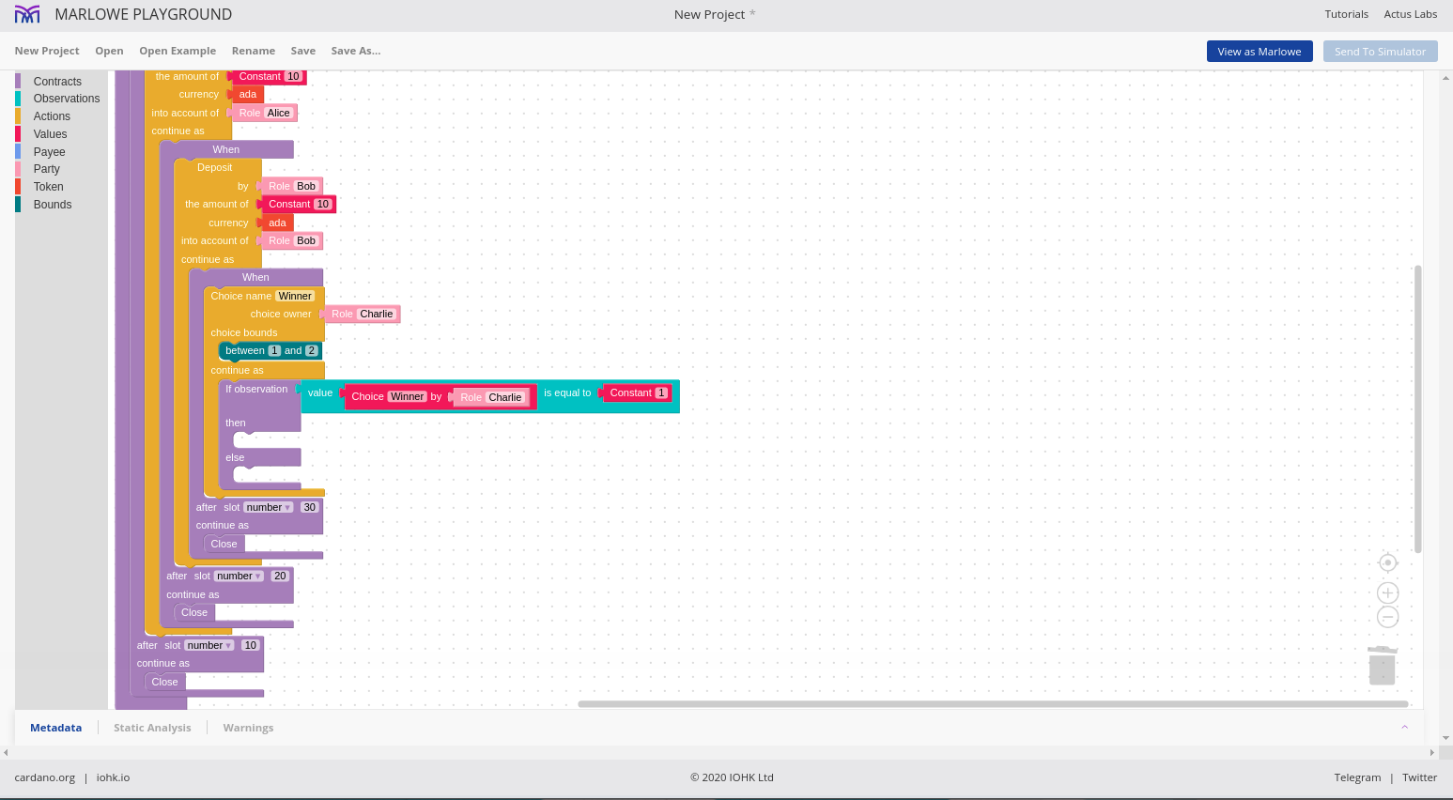Open slot number dropdown for timeout 30
Viewport: 1453px width, 800px height.
[268, 507]
